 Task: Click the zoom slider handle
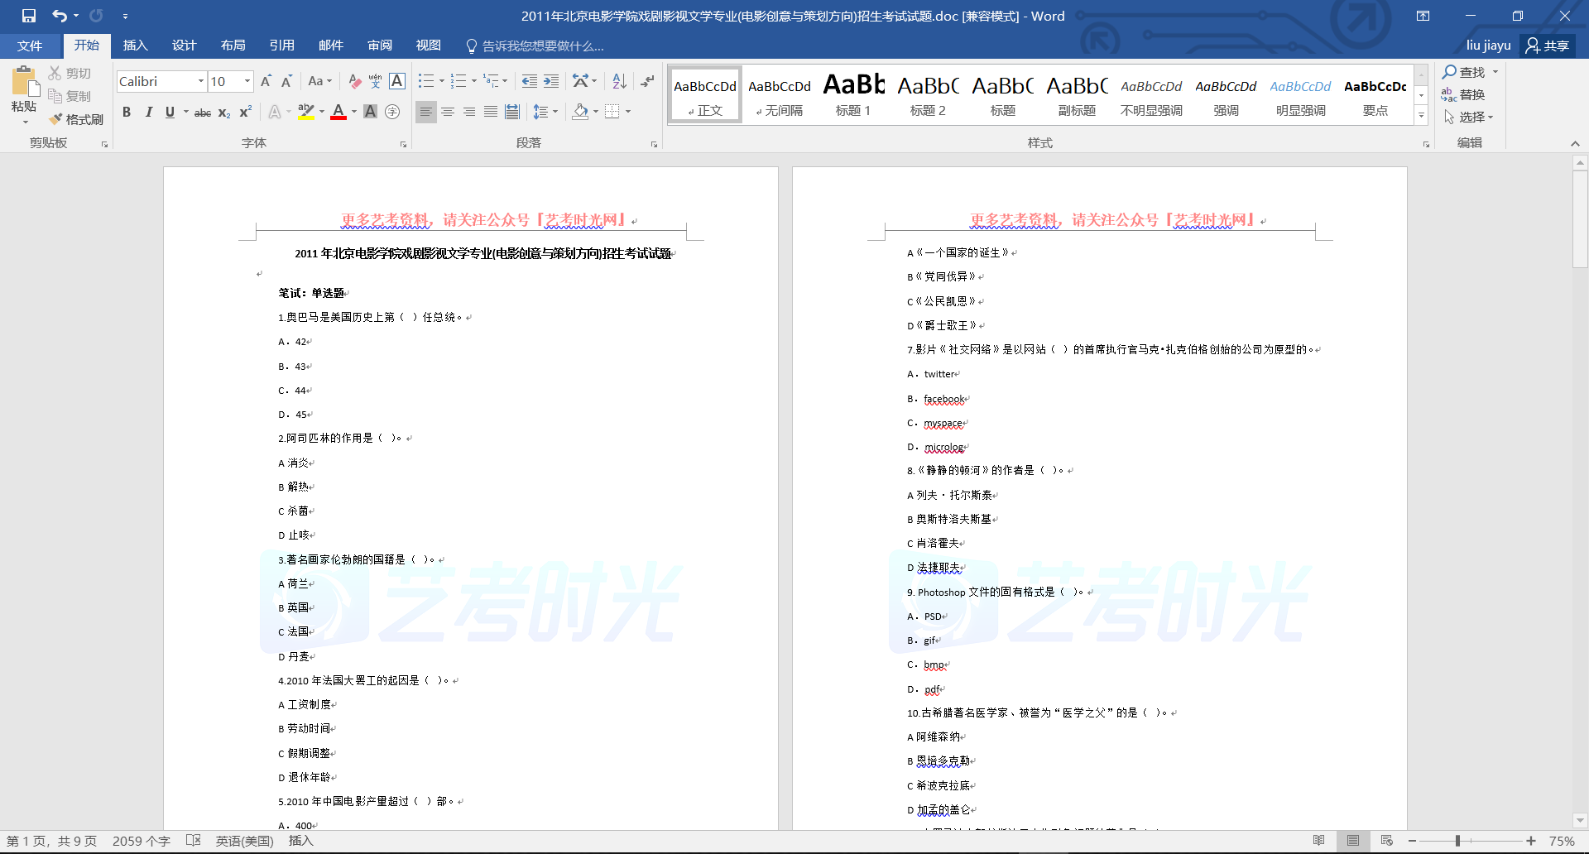pos(1457,841)
